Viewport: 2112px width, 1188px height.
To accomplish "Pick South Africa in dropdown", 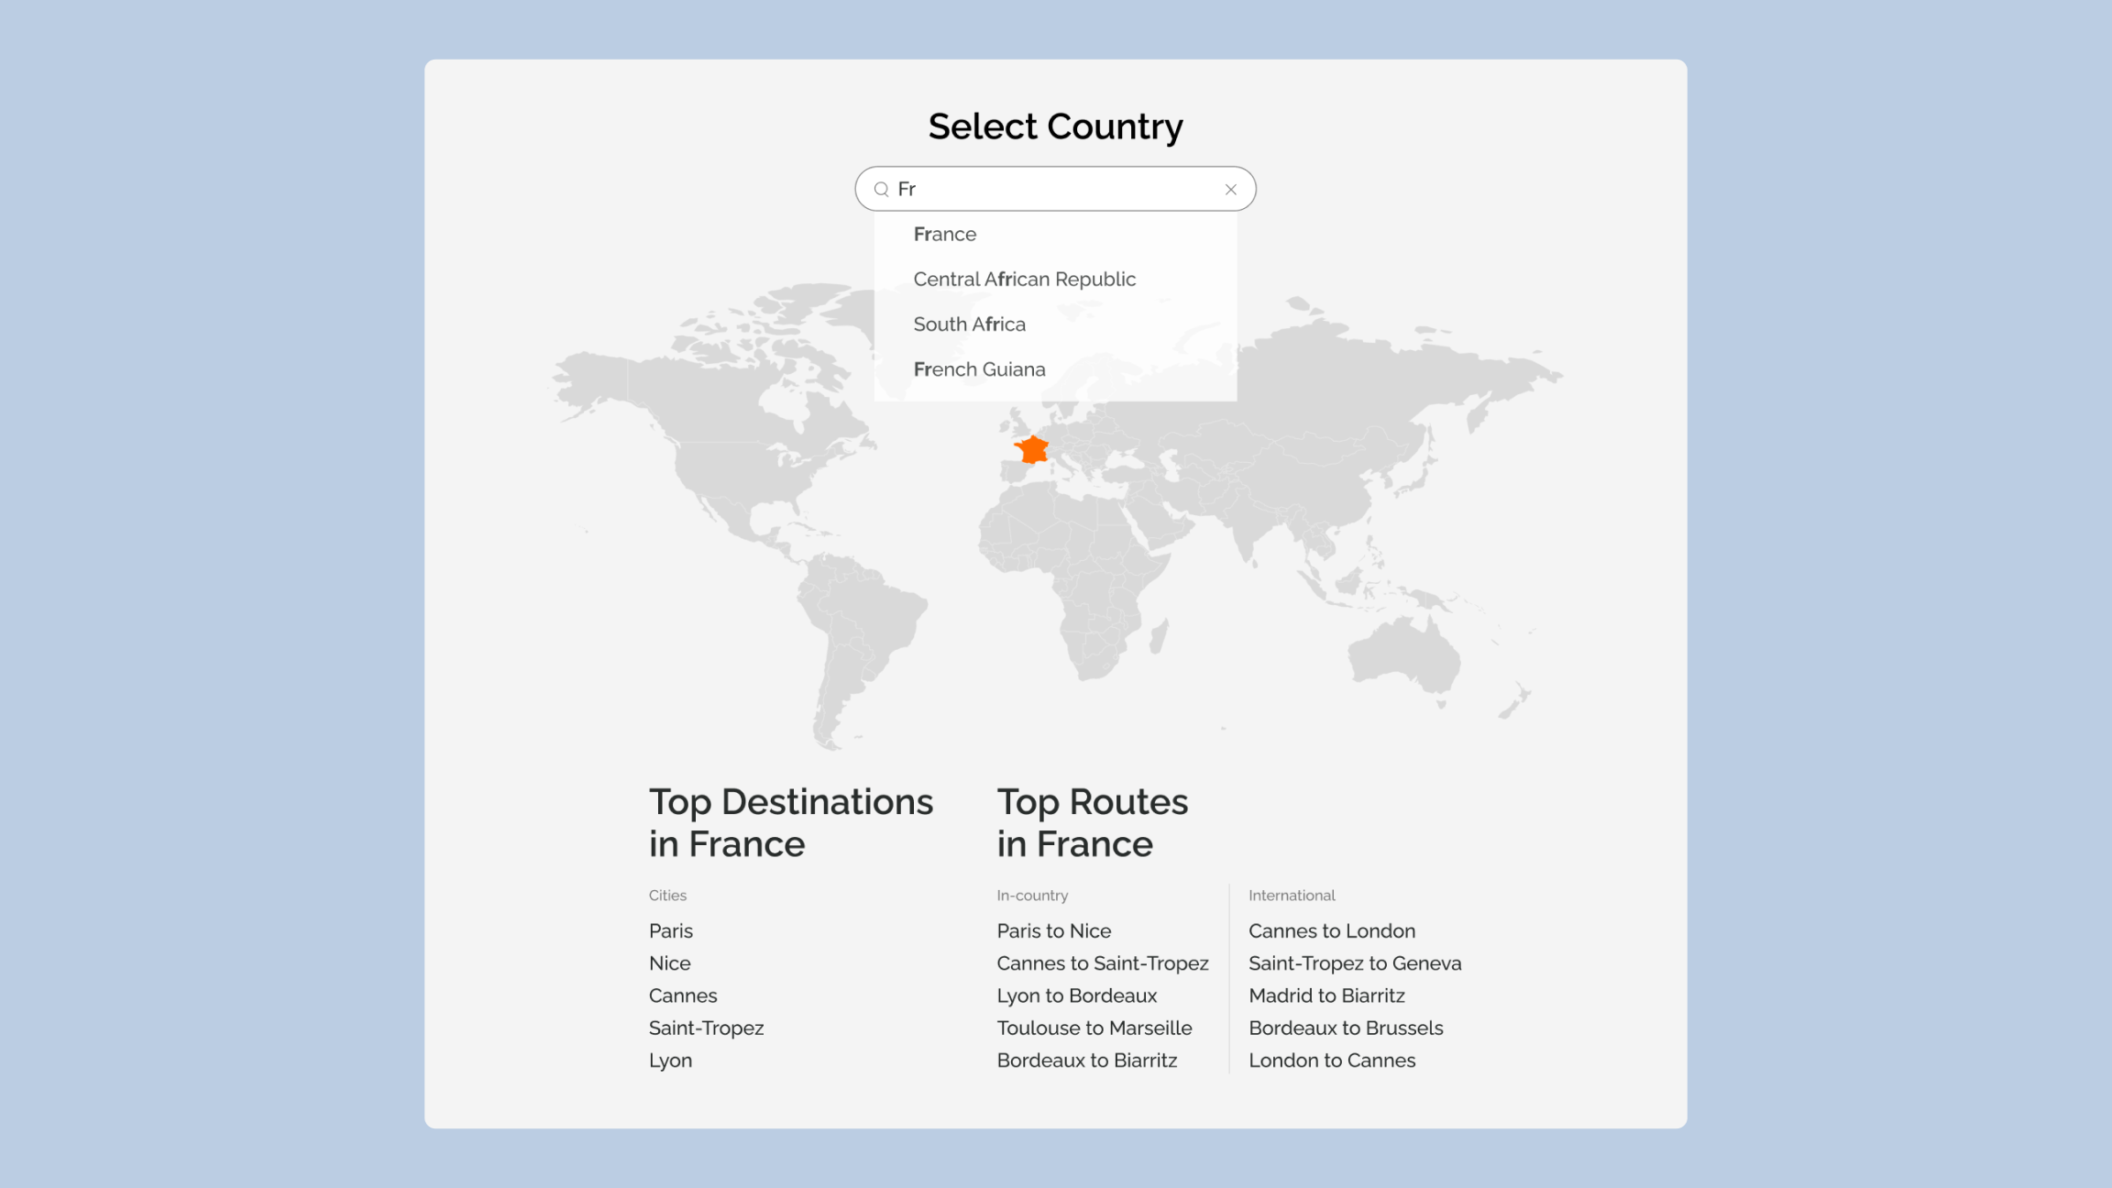I will click(969, 324).
